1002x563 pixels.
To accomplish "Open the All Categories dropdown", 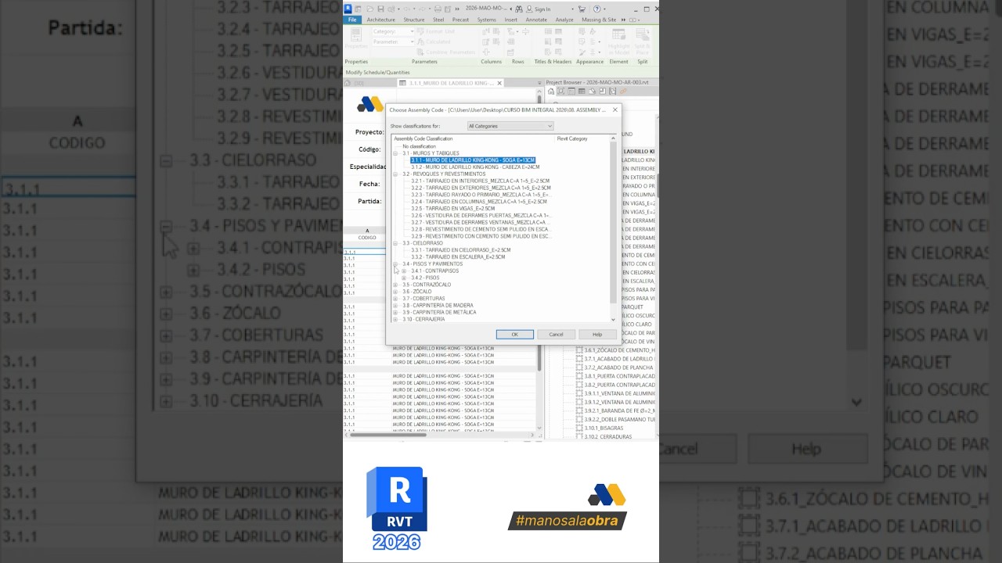I will tap(510, 126).
